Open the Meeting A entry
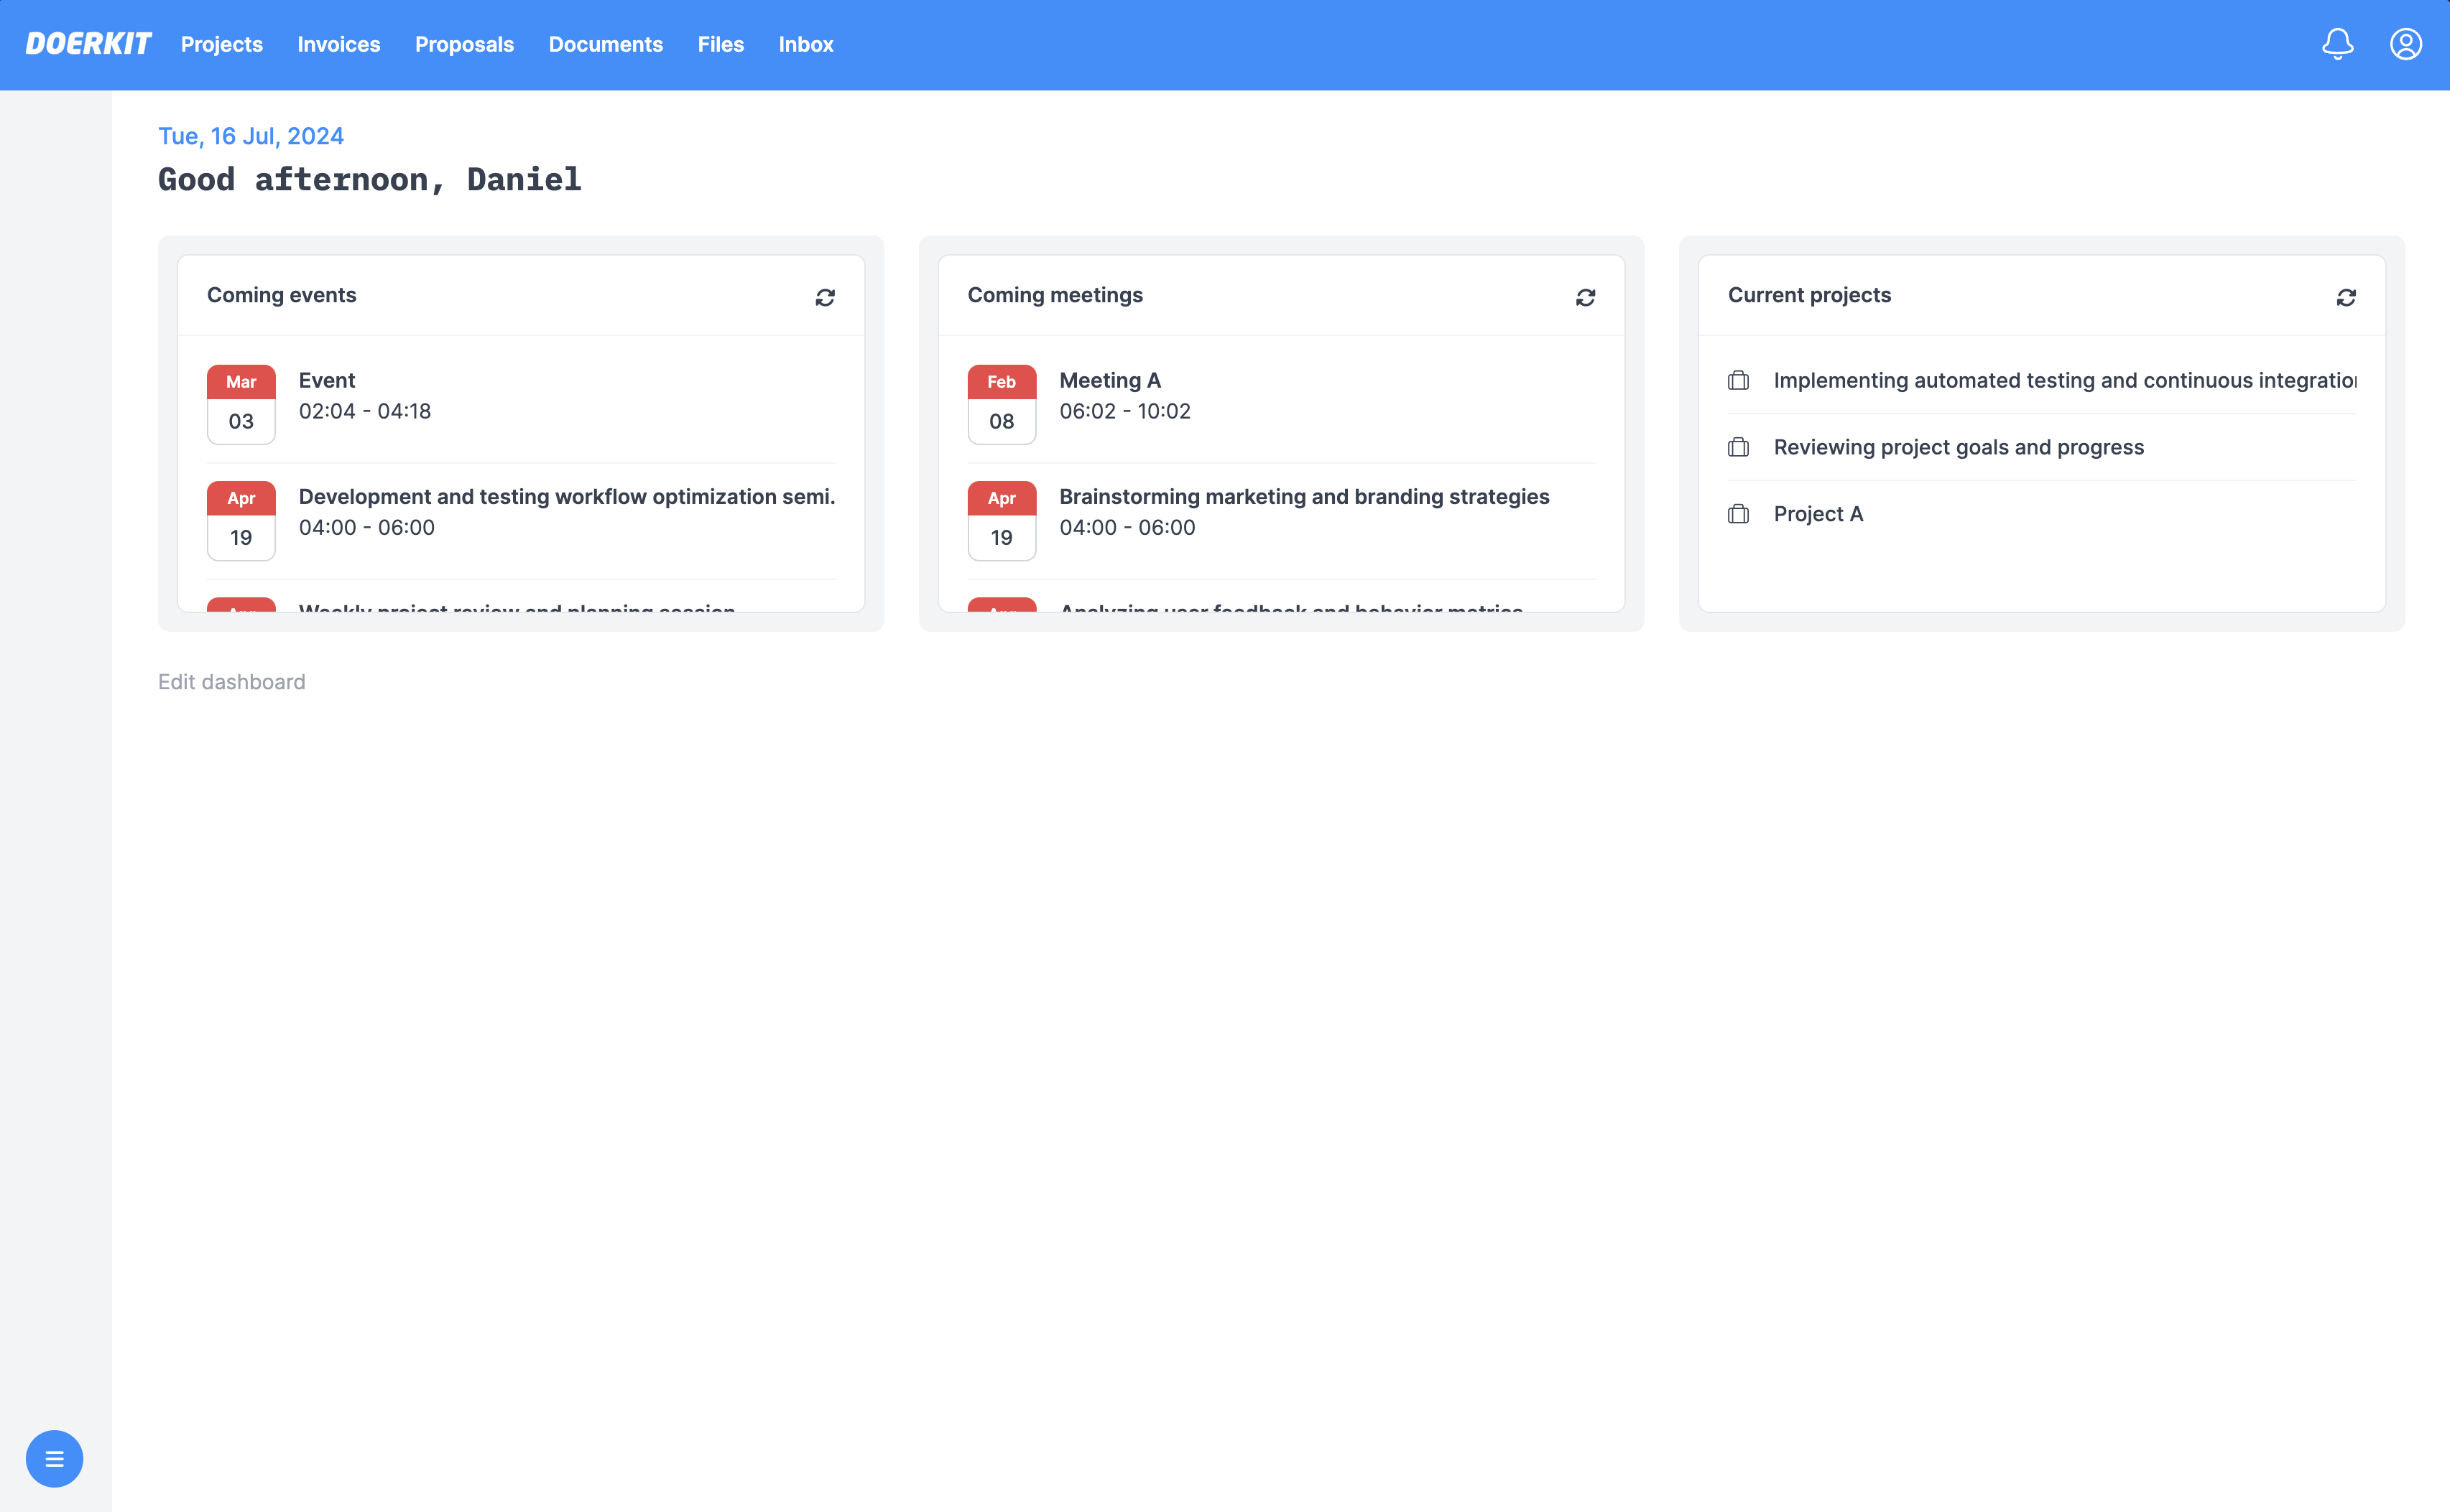This screenshot has width=2450, height=1512. pyautogui.click(x=1109, y=380)
